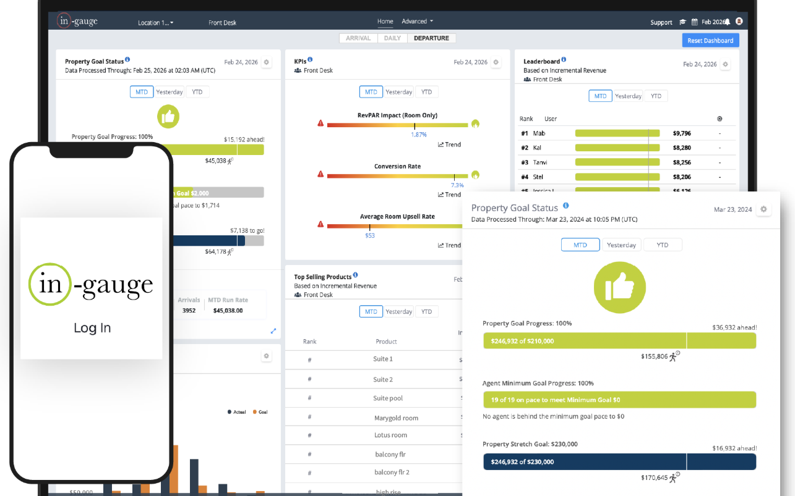Click the warning triangle beside RevPAR Impact

point(320,123)
